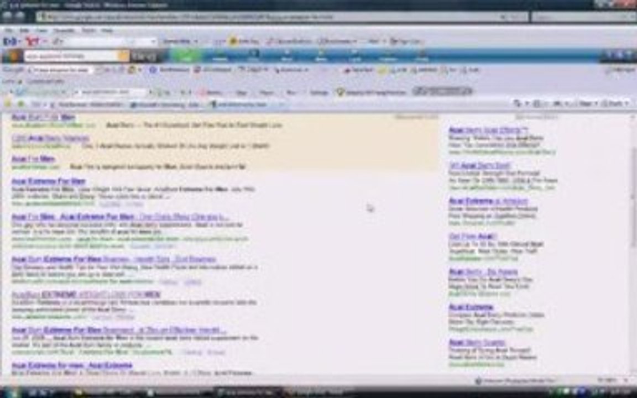This screenshot has height=398, width=637.
Task: Open a new tab with the blank tab button
Action: click(x=282, y=105)
